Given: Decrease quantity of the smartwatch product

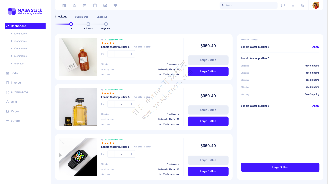Looking at the screenshot, I should tap(111, 154).
